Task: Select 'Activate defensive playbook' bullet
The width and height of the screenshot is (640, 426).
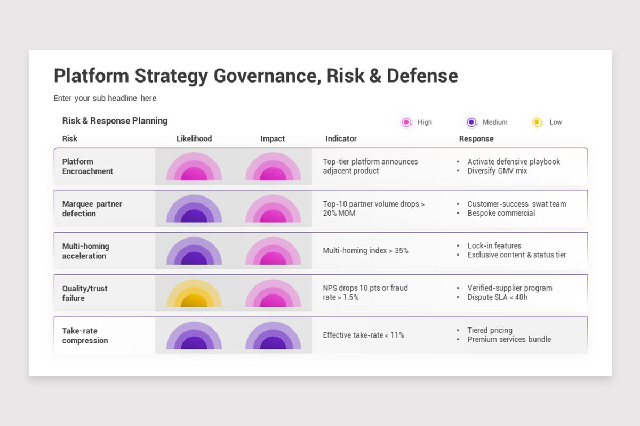Action: (x=514, y=161)
